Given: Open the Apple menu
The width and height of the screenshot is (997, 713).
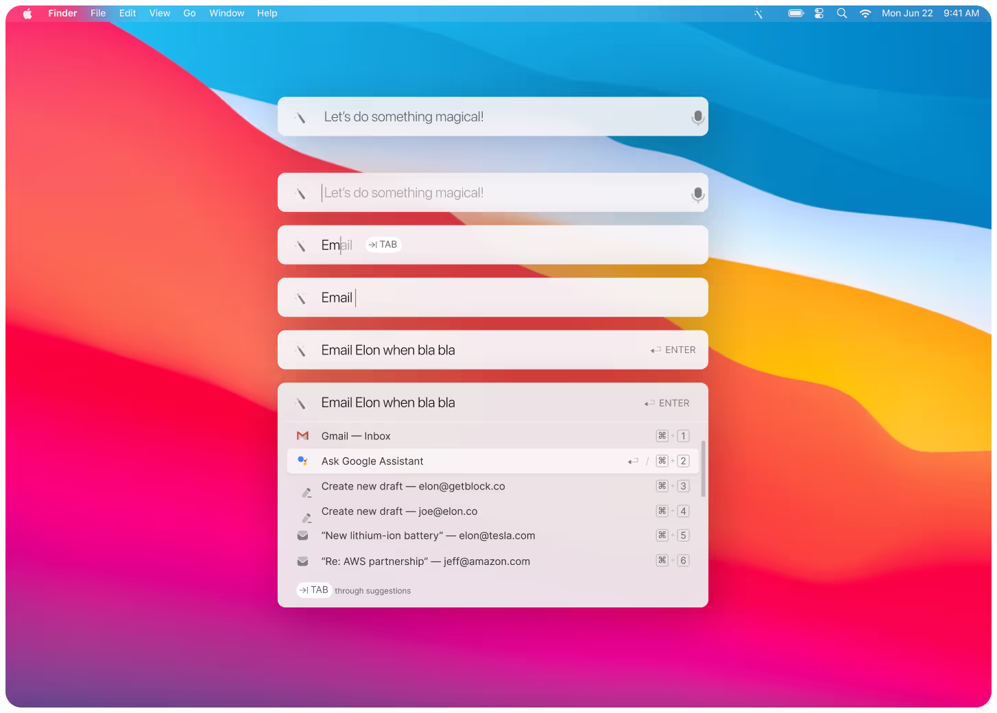Looking at the screenshot, I should click(x=27, y=13).
